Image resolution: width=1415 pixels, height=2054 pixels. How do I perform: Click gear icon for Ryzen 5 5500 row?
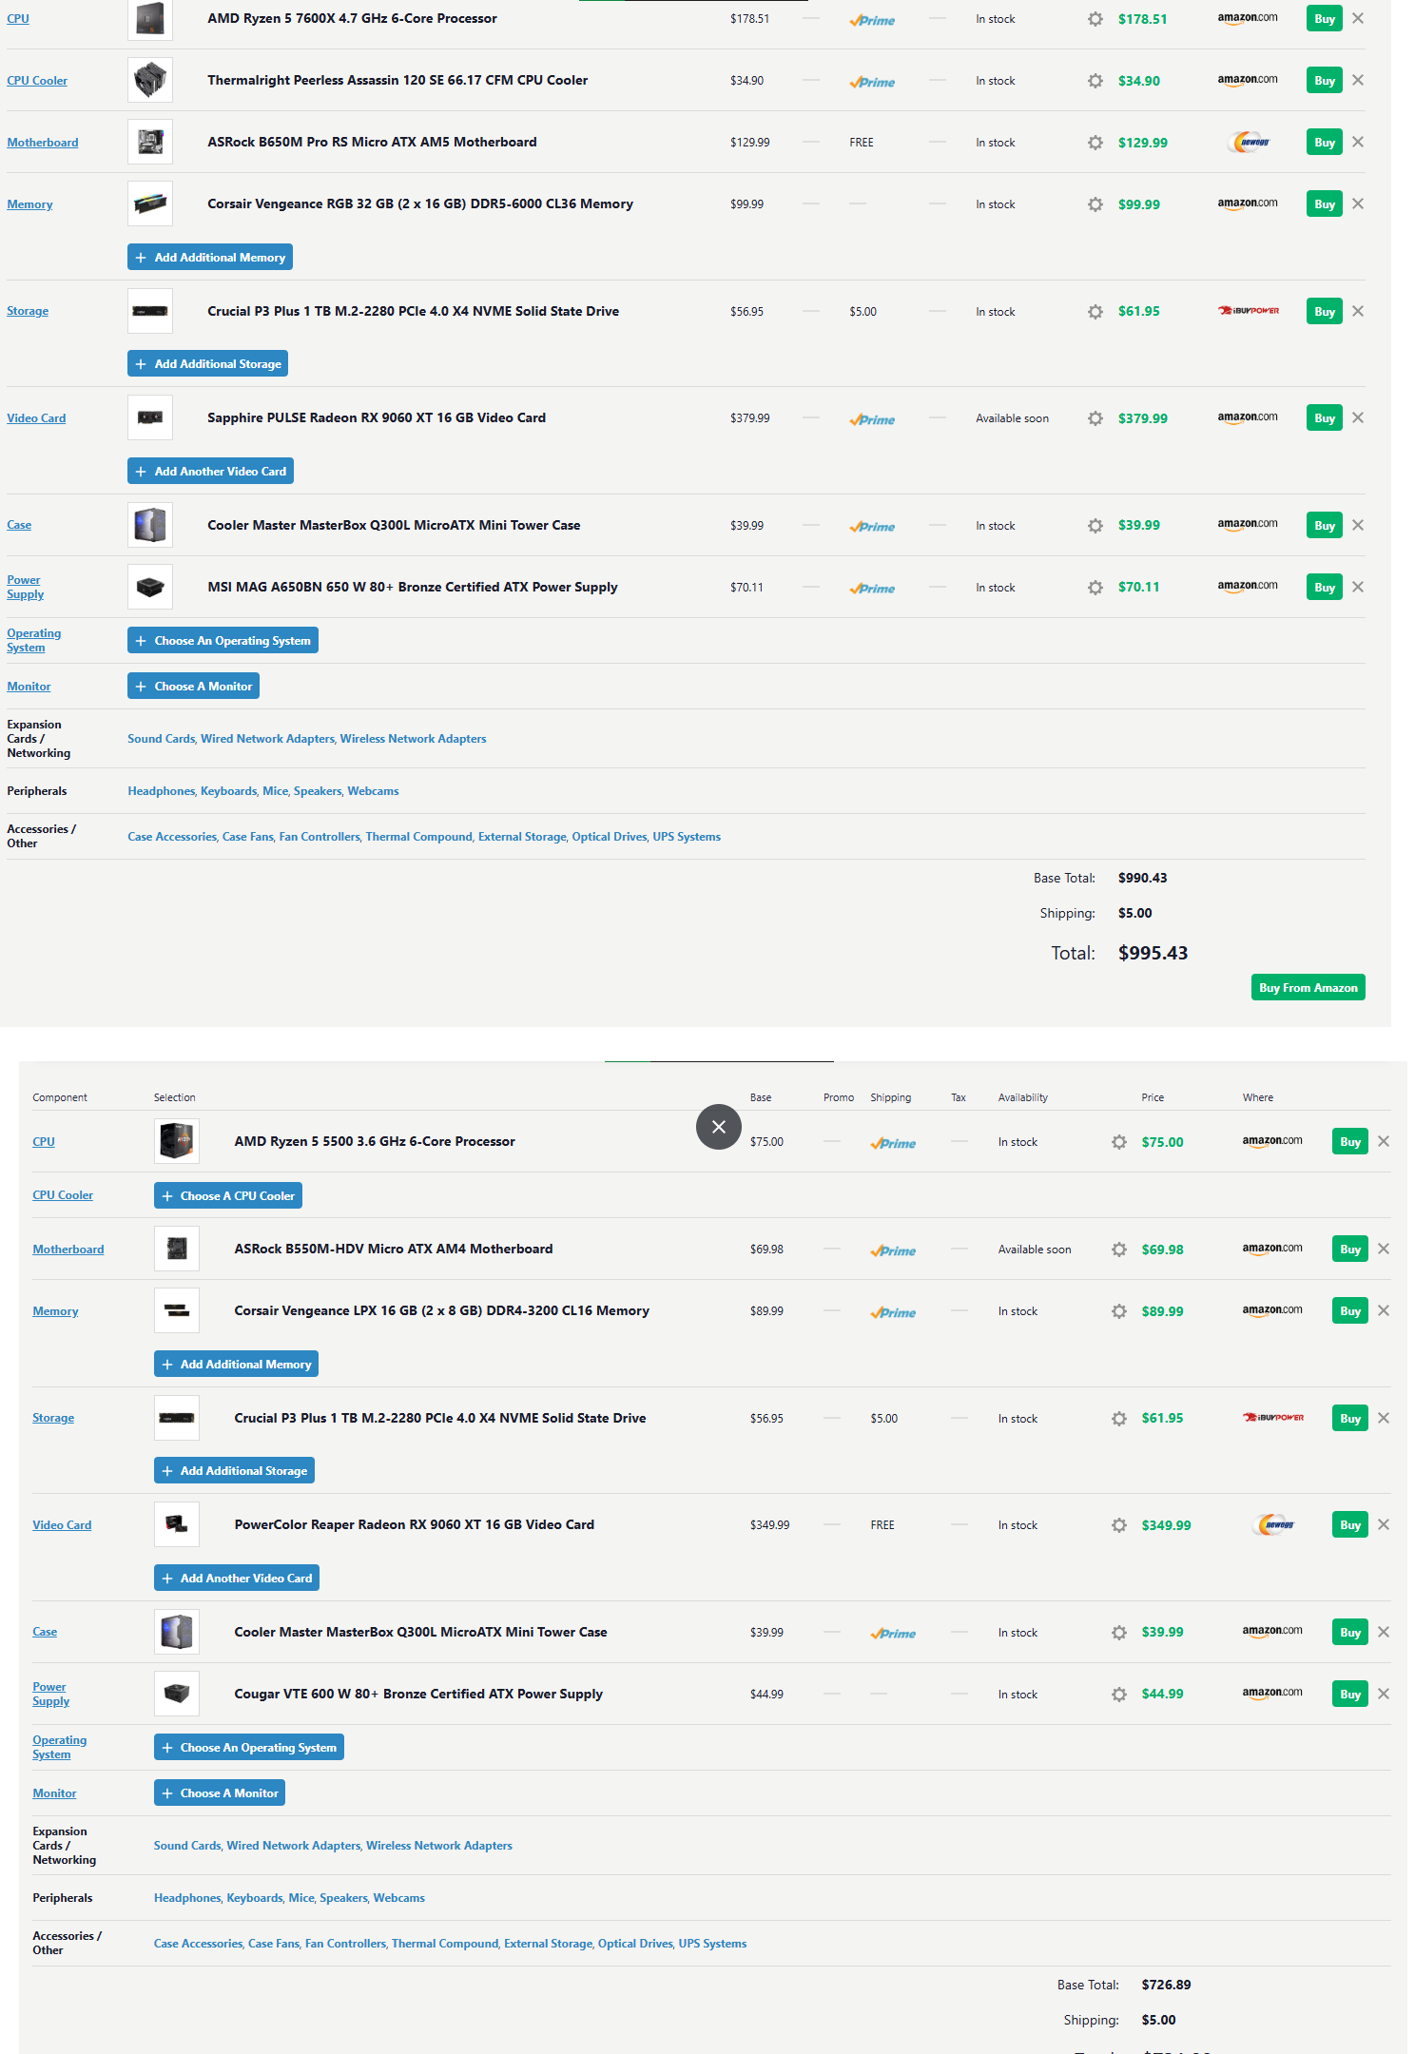[x=1119, y=1142]
